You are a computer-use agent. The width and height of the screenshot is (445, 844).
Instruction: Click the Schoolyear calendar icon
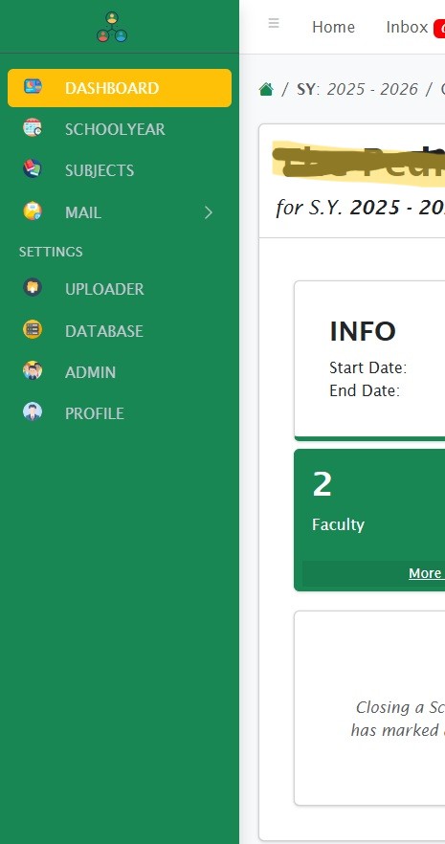click(x=33, y=127)
